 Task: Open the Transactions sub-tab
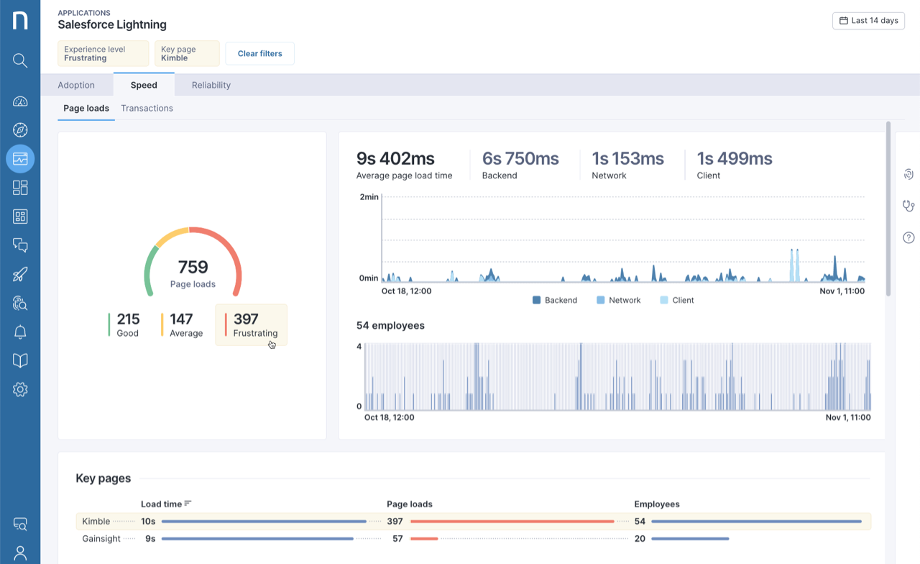147,108
